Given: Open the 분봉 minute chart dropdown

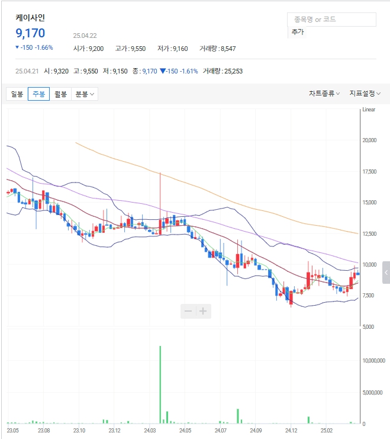Looking at the screenshot, I should 85,94.
